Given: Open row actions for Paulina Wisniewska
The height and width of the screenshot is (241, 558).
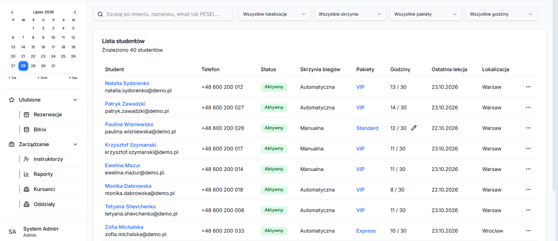Looking at the screenshot, I should click(x=528, y=128).
